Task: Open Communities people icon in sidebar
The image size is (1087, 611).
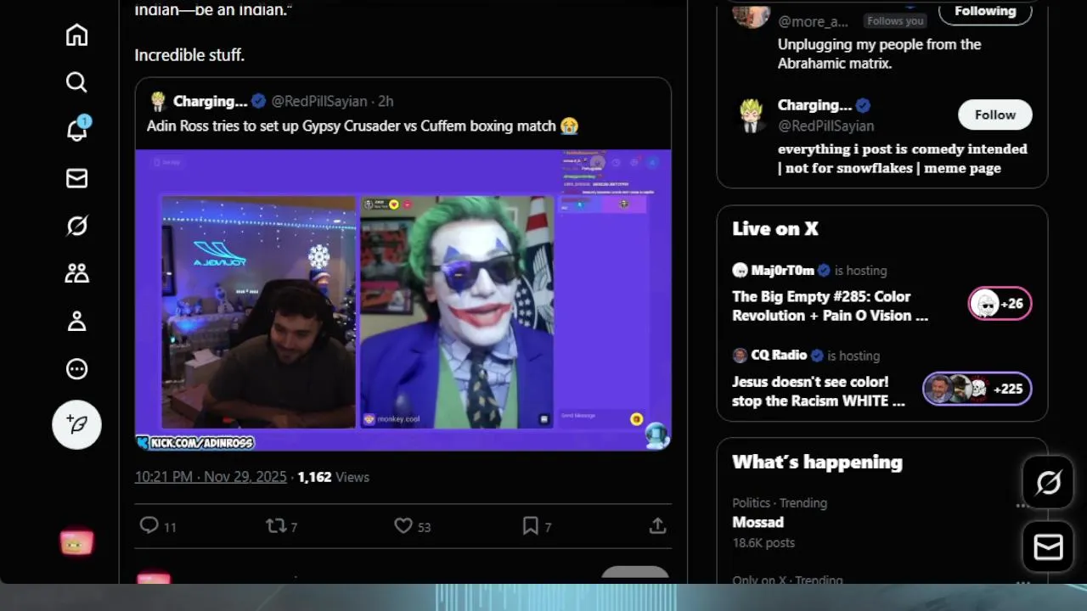Action: [76, 273]
